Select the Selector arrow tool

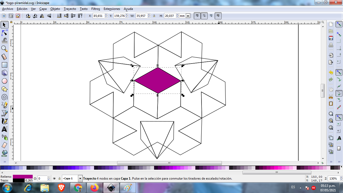(x=4, y=25)
